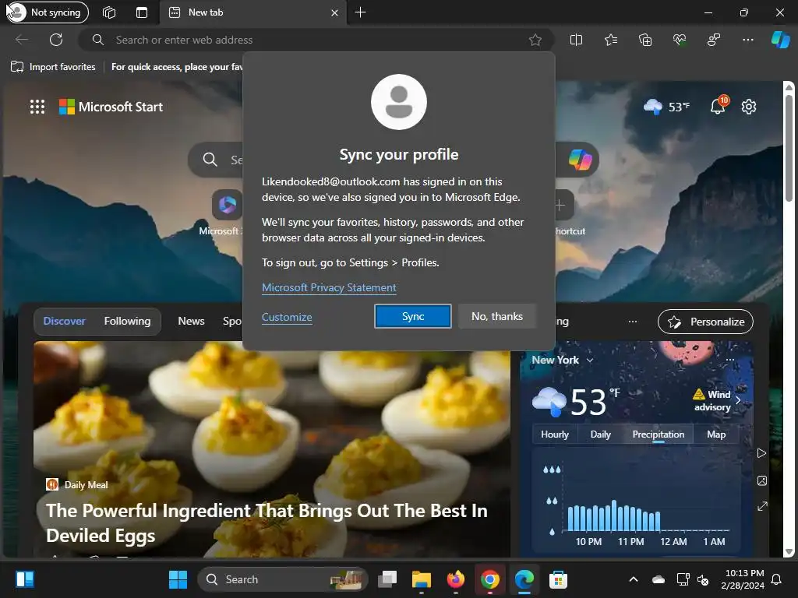Click the No, thanks button
Image resolution: width=798 pixels, height=598 pixels.
click(x=496, y=316)
